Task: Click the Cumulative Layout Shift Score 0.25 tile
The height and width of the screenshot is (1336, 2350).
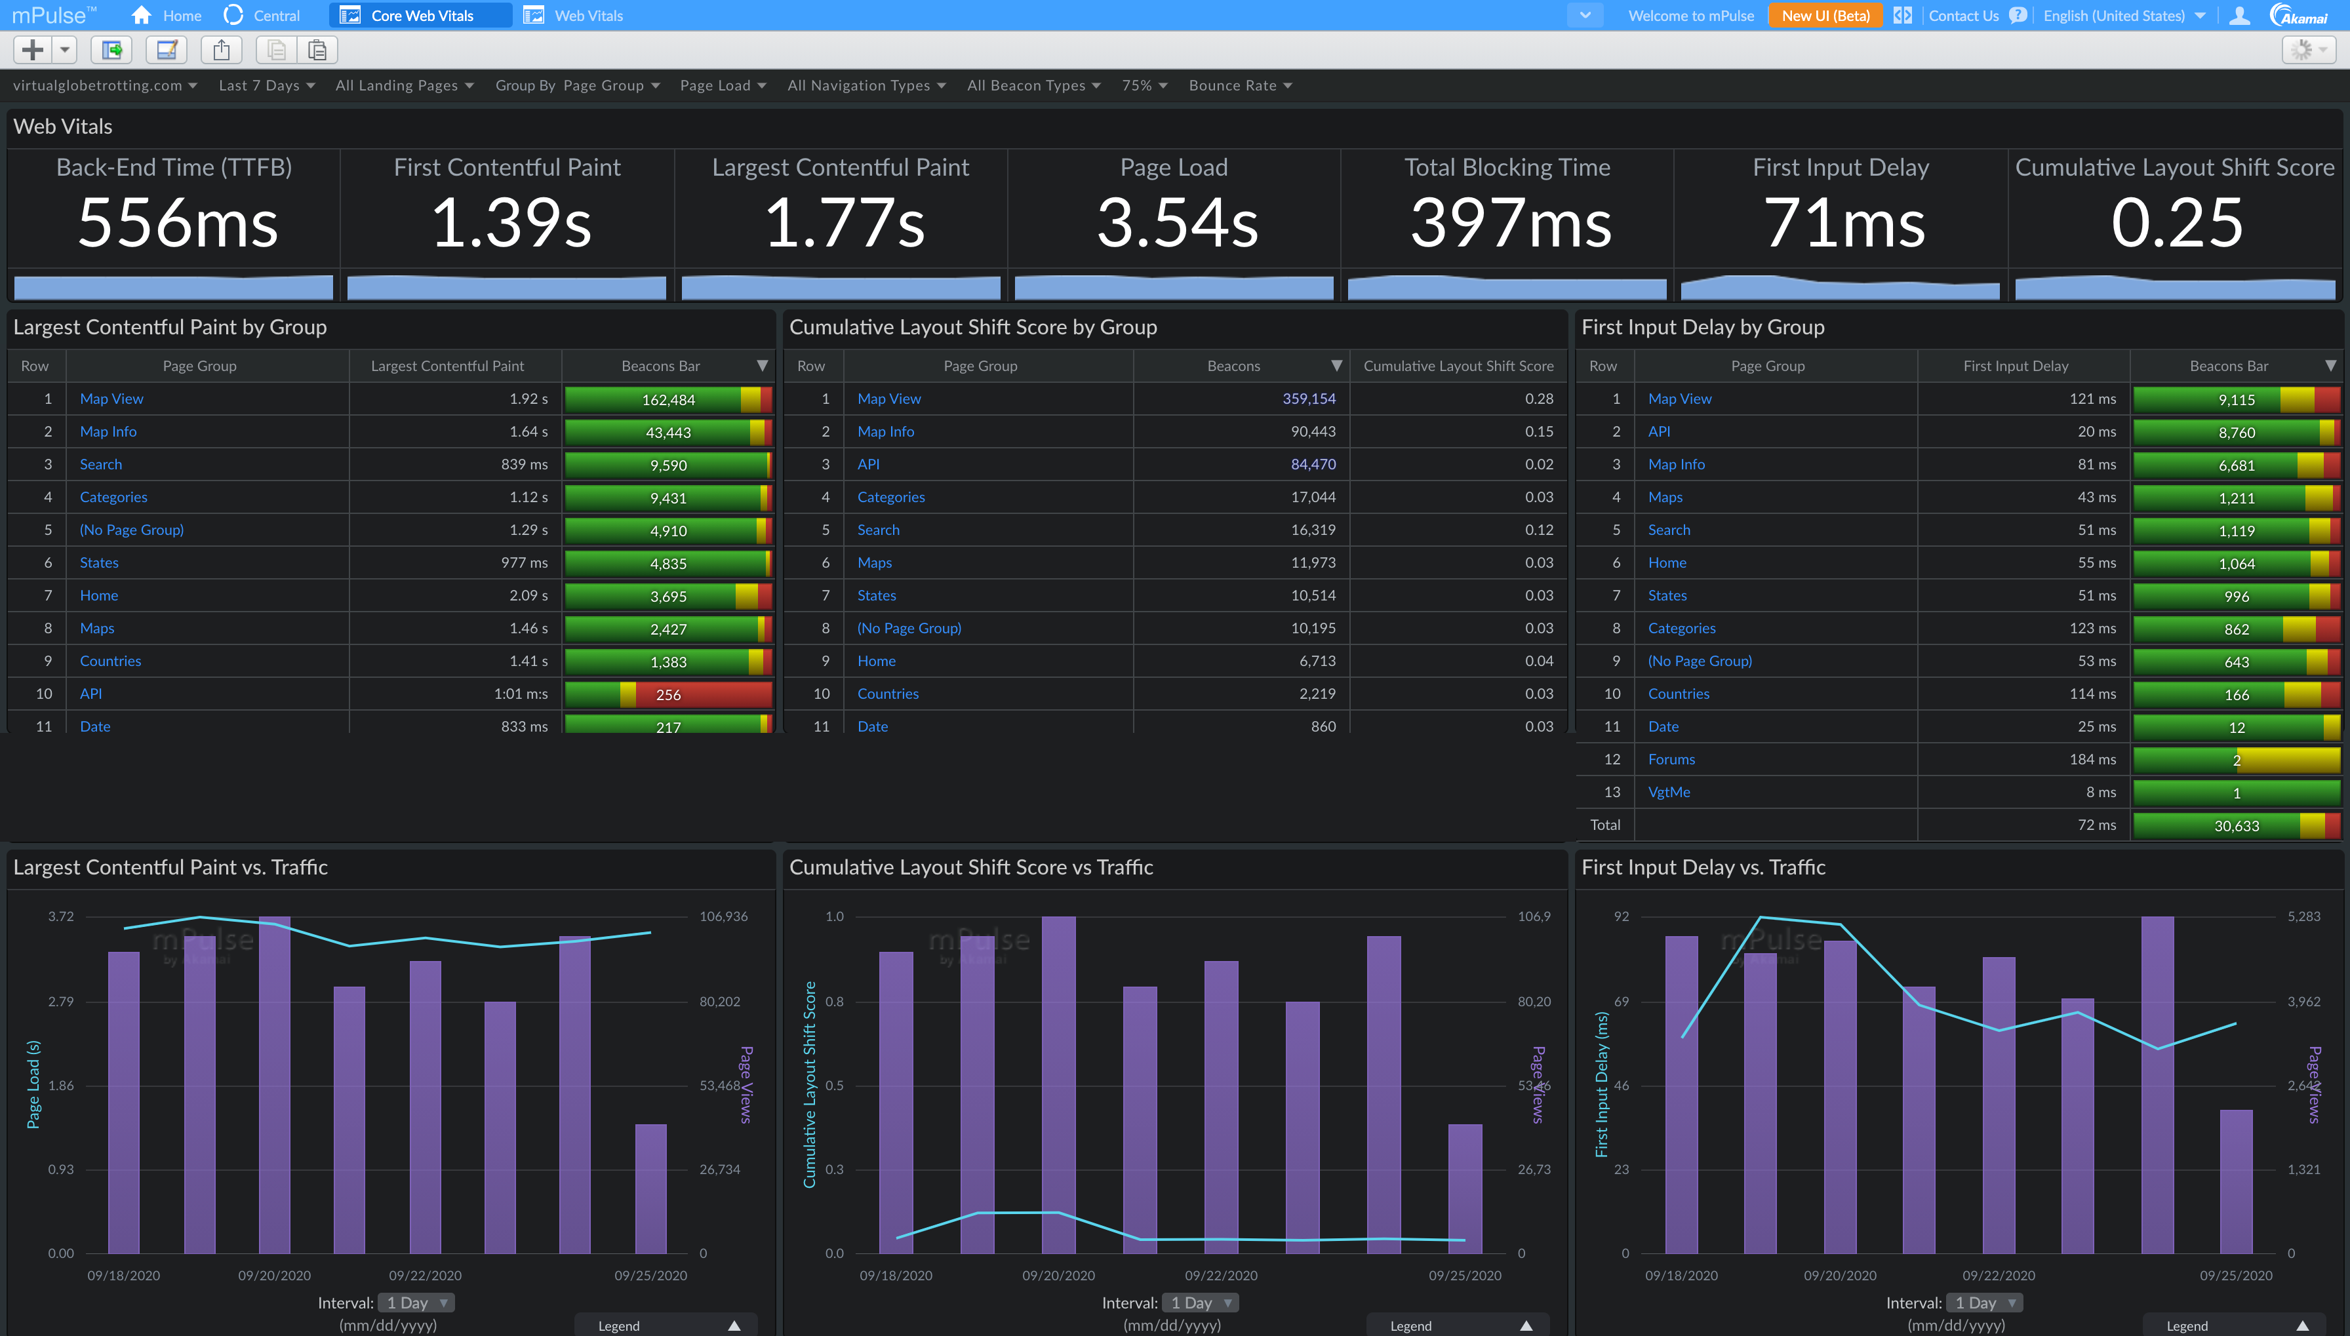Action: (x=2175, y=225)
